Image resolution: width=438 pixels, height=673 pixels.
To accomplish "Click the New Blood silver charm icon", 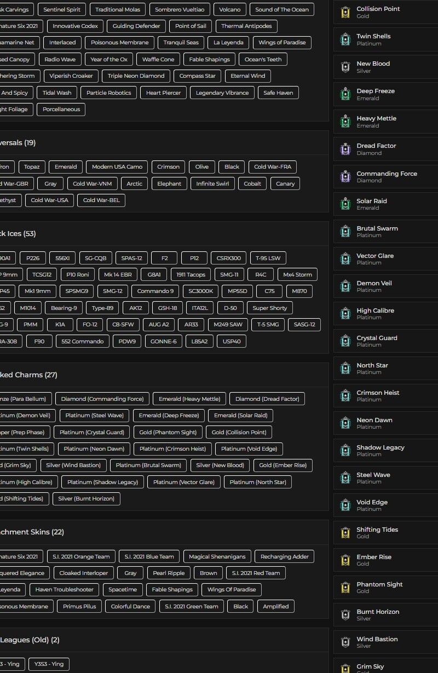I will 345,67.
